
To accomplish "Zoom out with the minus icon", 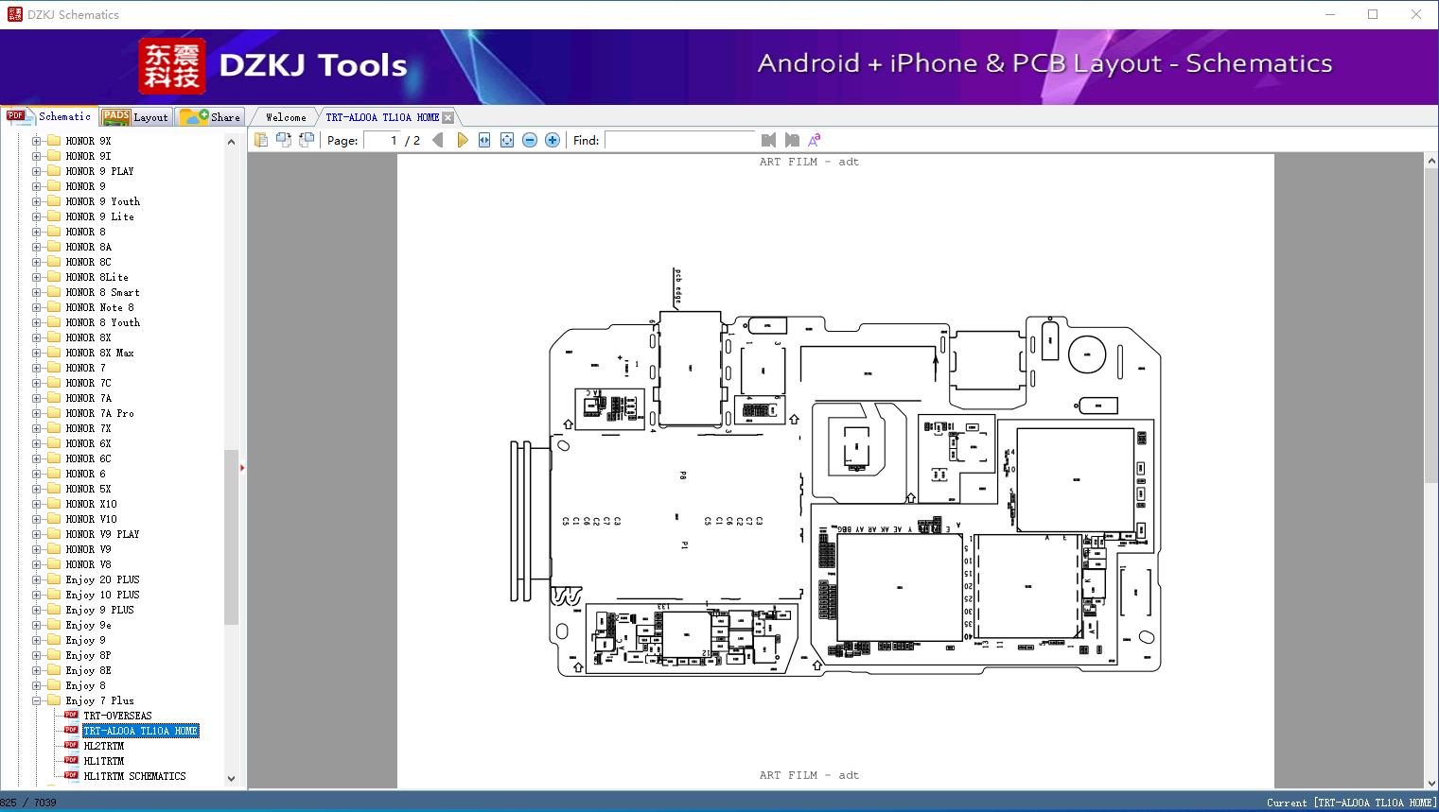I will tap(530, 140).
